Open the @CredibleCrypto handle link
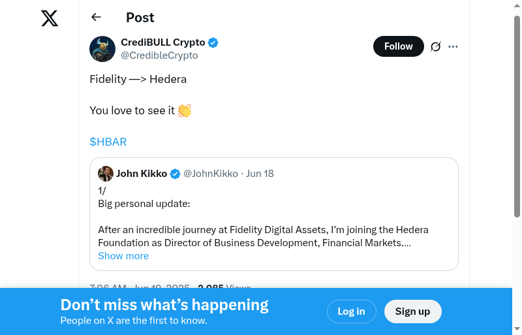The width and height of the screenshot is (522, 335). coord(159,56)
